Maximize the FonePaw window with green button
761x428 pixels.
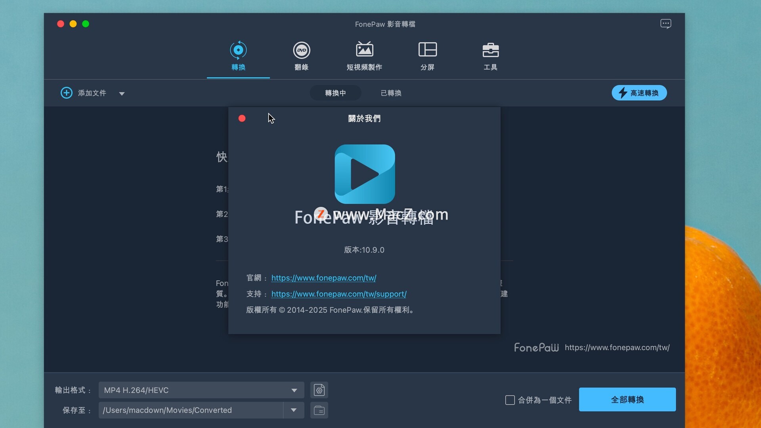[86, 24]
